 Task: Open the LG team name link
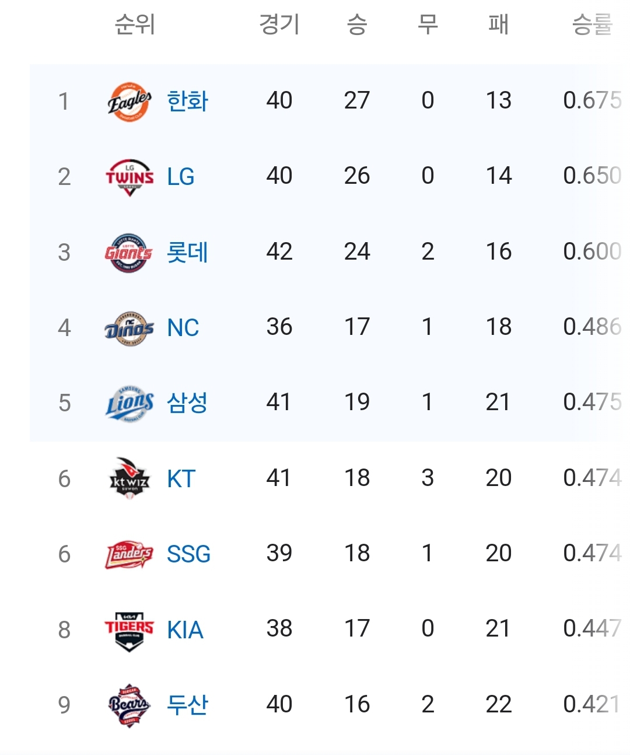(181, 177)
